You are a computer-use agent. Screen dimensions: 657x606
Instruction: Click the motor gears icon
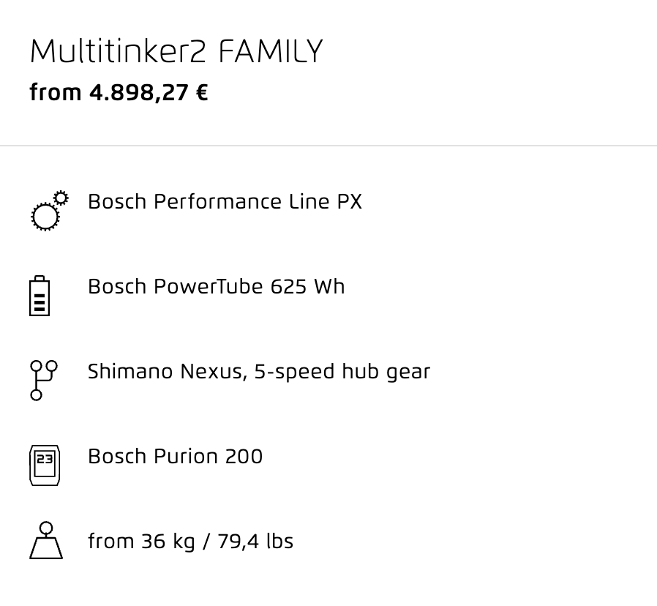50,211
